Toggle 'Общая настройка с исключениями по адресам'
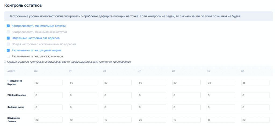275x126 pixels. pyautogui.click(x=8, y=44)
